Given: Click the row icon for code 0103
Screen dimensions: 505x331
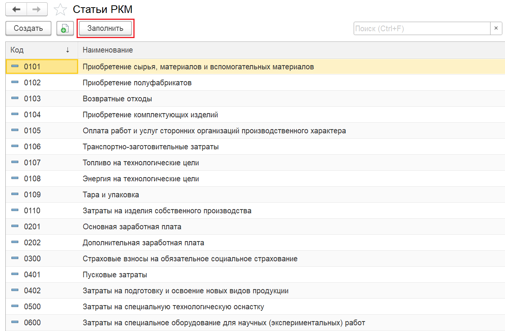Looking at the screenshot, I should pos(15,98).
